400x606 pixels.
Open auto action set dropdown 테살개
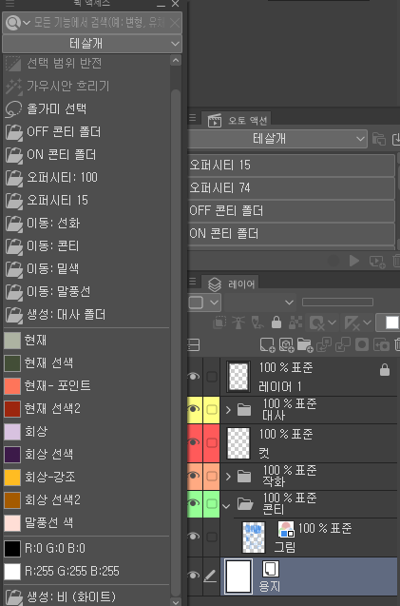point(277,139)
